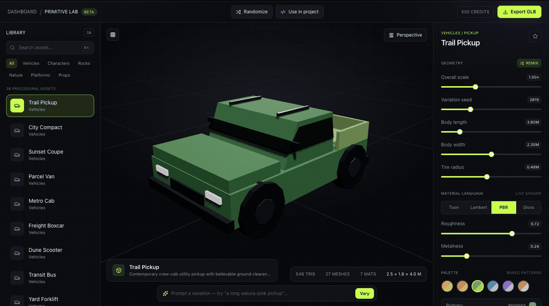Switch material to Toon shader

pos(454,207)
